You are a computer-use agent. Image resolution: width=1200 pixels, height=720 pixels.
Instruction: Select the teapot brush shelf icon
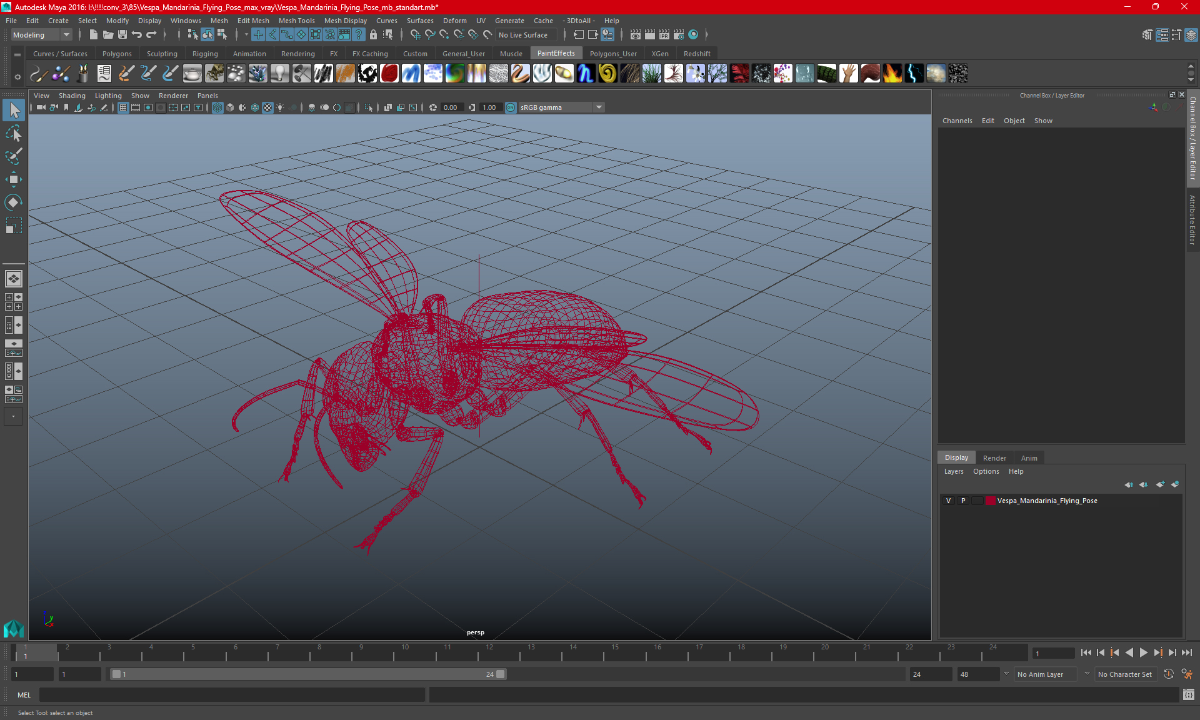point(192,74)
